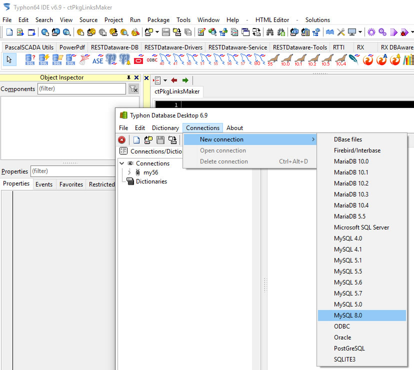Navigate back with the red left arrow
This screenshot has height=370, width=414.
click(174, 80)
